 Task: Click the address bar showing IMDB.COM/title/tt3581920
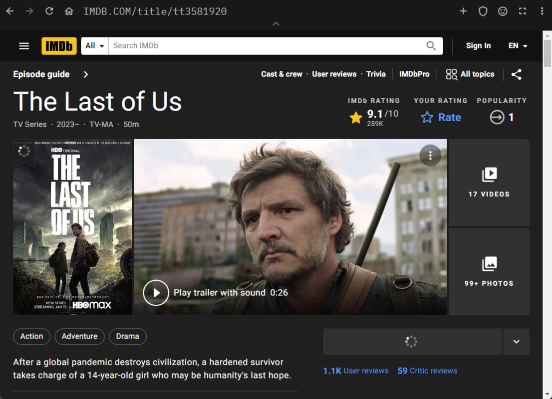pos(155,11)
